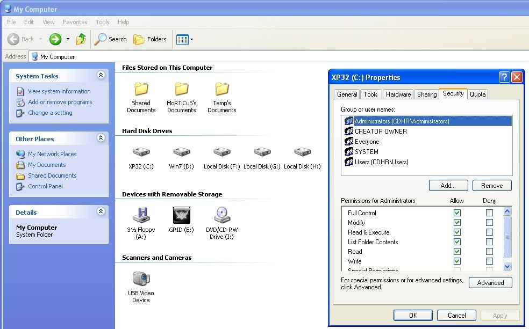Select Local Disk (H:) drive icon
Screen dimensions: 529x329
click(x=302, y=152)
